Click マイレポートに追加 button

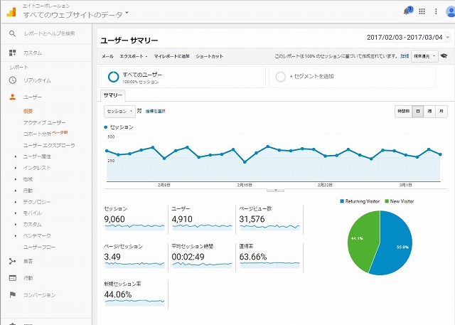(x=171, y=56)
